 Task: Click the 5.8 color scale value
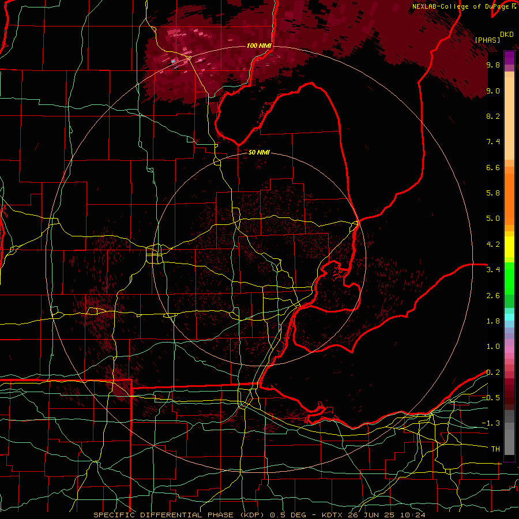pyautogui.click(x=493, y=193)
